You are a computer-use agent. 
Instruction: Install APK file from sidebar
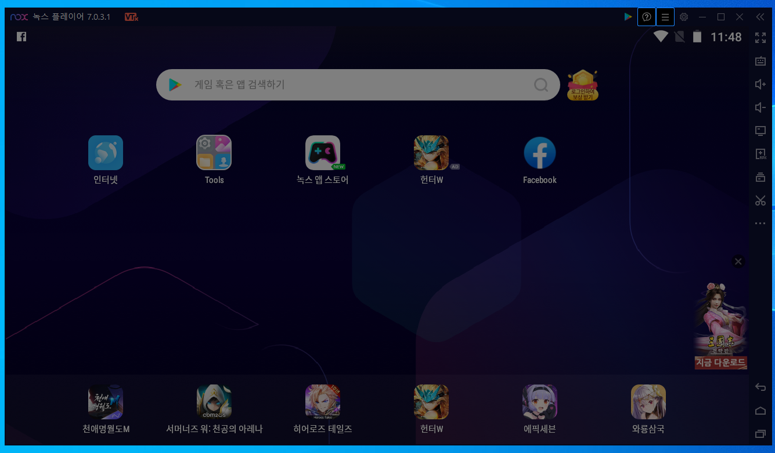[x=760, y=154]
